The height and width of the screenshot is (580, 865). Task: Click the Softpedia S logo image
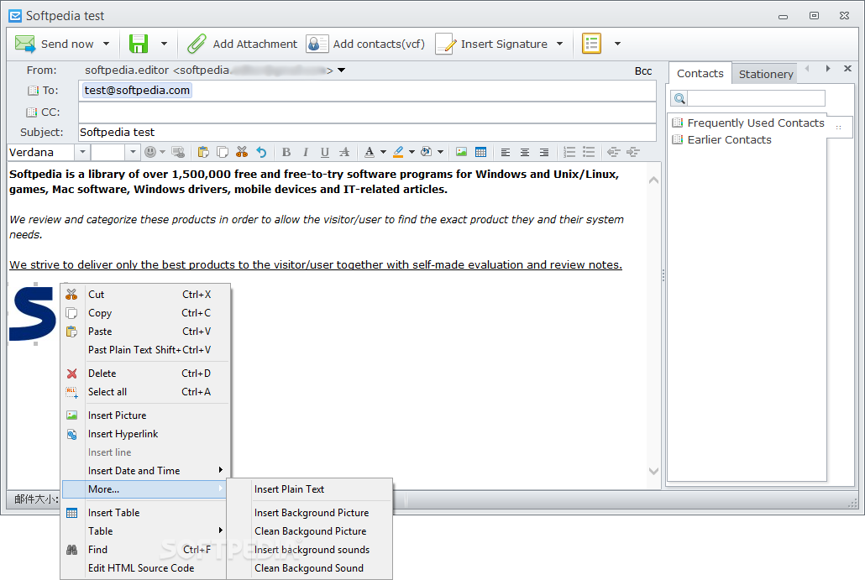coord(33,314)
